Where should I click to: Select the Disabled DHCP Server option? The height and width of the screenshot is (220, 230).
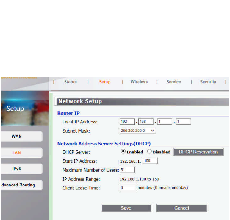[x=149, y=151]
